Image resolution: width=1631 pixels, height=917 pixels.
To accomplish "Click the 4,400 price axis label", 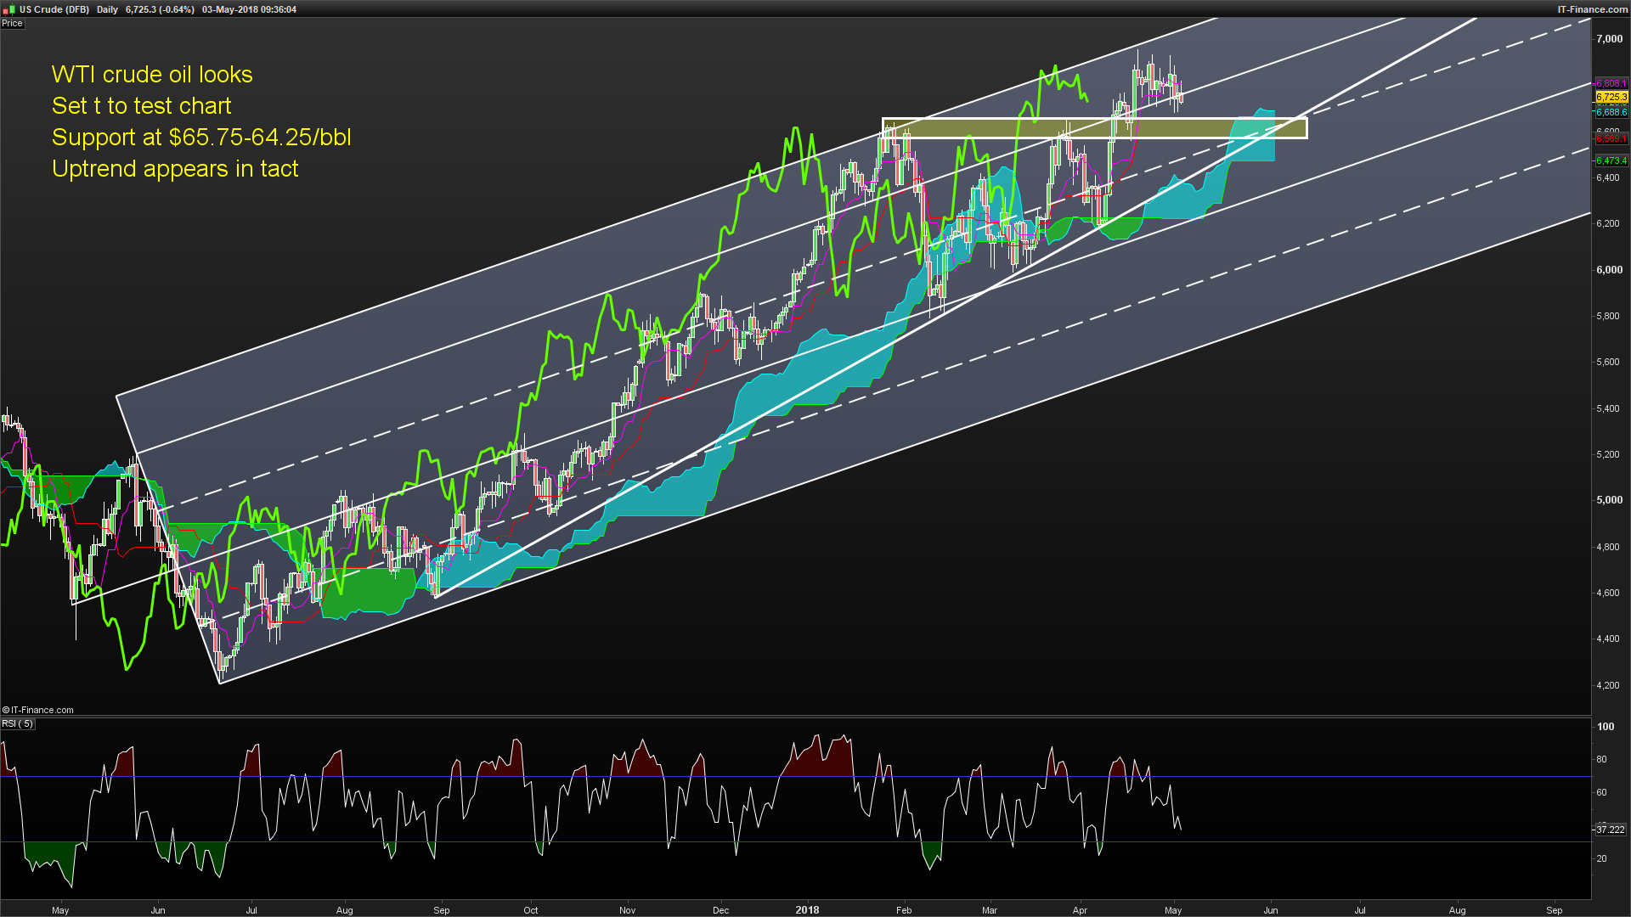I will [1608, 639].
